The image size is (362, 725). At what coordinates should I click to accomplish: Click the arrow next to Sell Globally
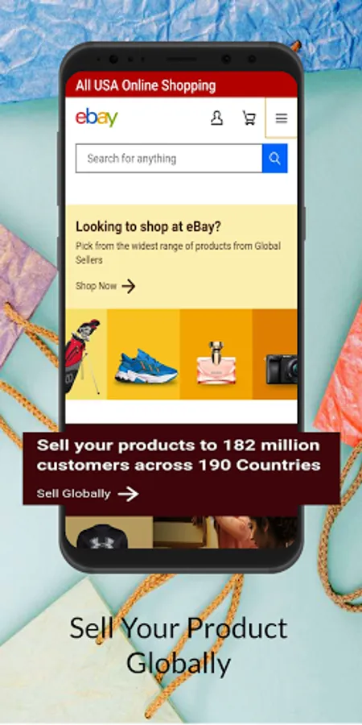click(128, 494)
